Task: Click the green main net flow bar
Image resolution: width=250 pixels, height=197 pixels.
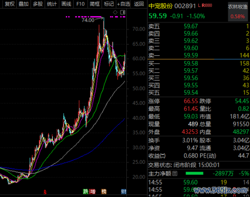Action: pos(195,173)
